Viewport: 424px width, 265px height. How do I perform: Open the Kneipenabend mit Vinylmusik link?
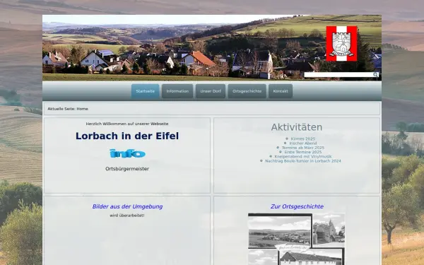pyautogui.click(x=303, y=157)
